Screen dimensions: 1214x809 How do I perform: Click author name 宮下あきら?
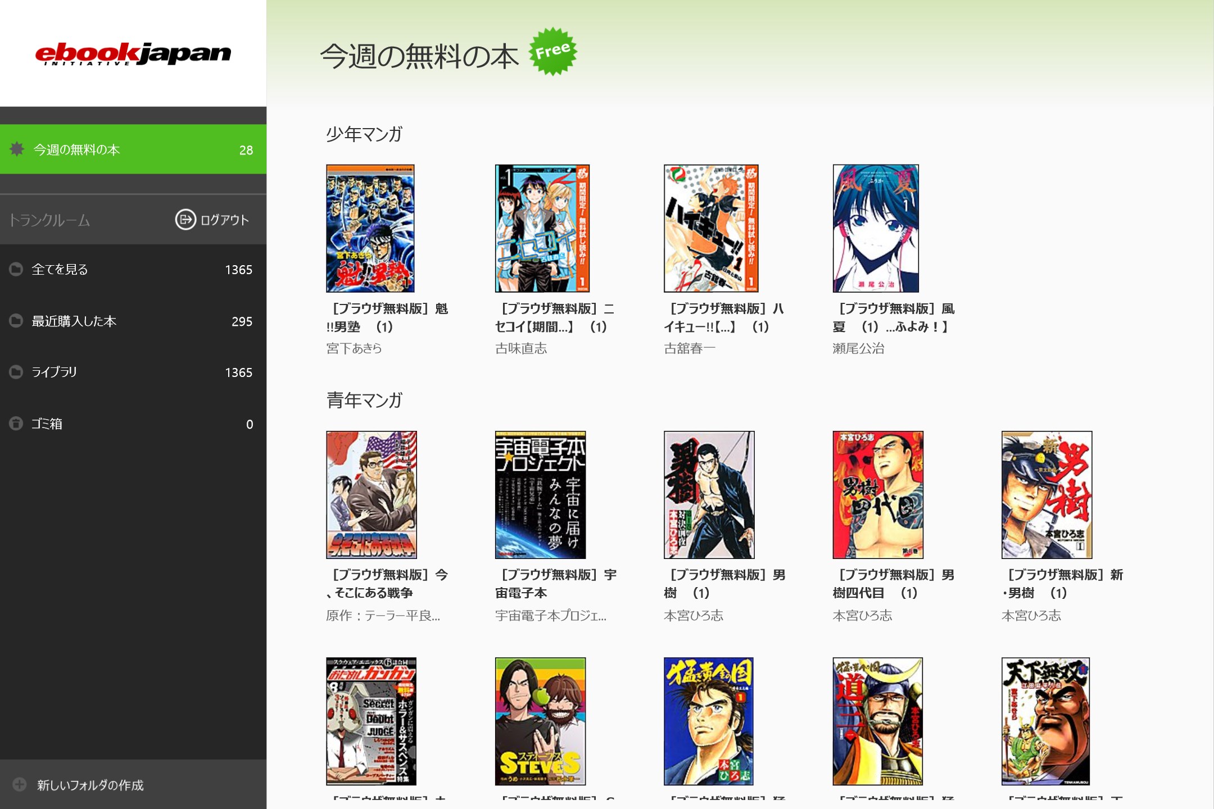click(x=354, y=348)
